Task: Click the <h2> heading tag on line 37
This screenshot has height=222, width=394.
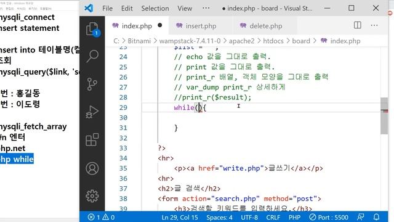Action: [x=166, y=189]
